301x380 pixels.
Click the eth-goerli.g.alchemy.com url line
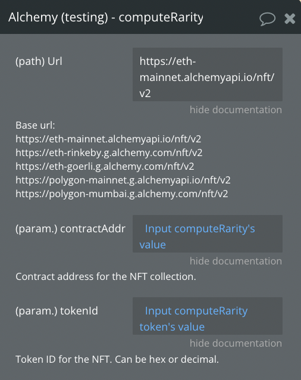click(x=105, y=166)
